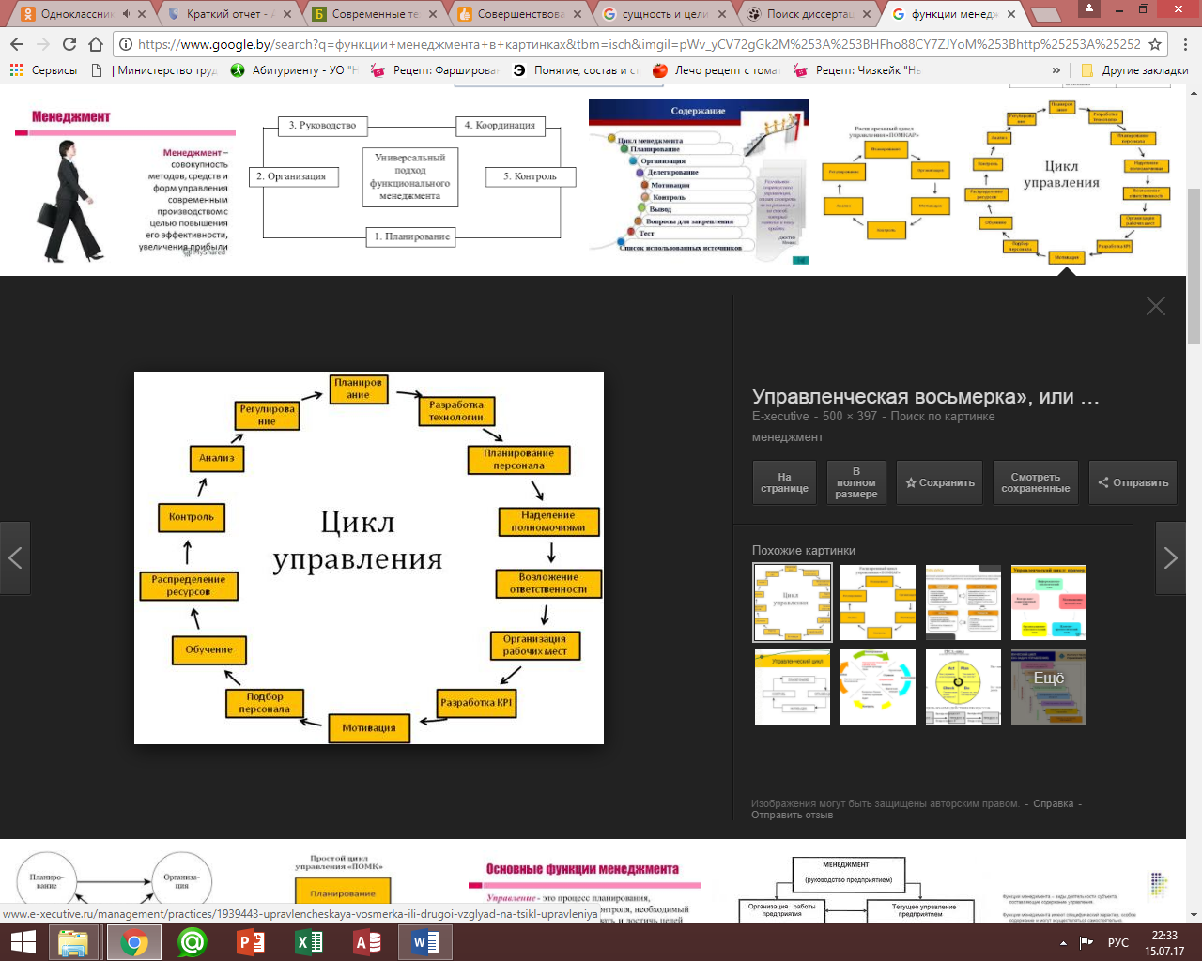The height and width of the screenshot is (961, 1202).
Task: Click the Отправить отзыв link
Action: [792, 815]
